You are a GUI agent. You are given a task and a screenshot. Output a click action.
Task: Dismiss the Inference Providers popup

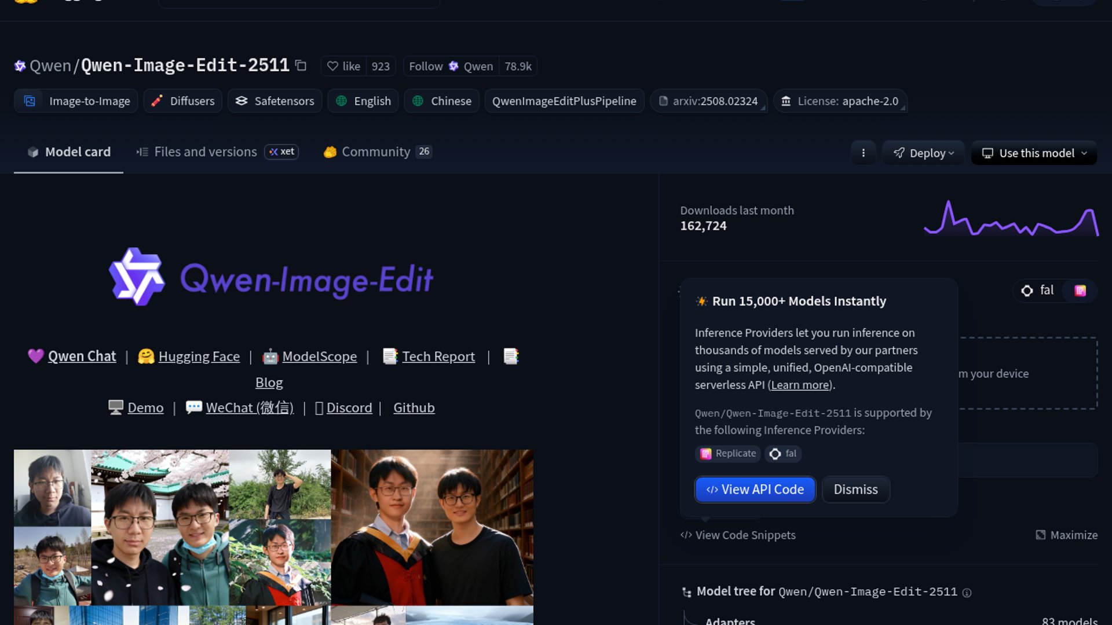[x=855, y=490]
